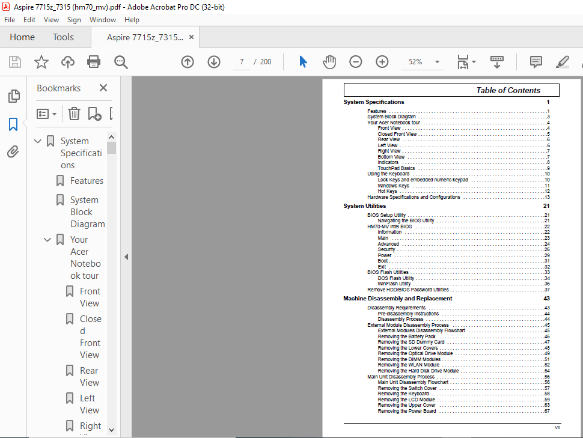Select the Highlight text pen tool
The image size is (583, 438).
point(563,62)
